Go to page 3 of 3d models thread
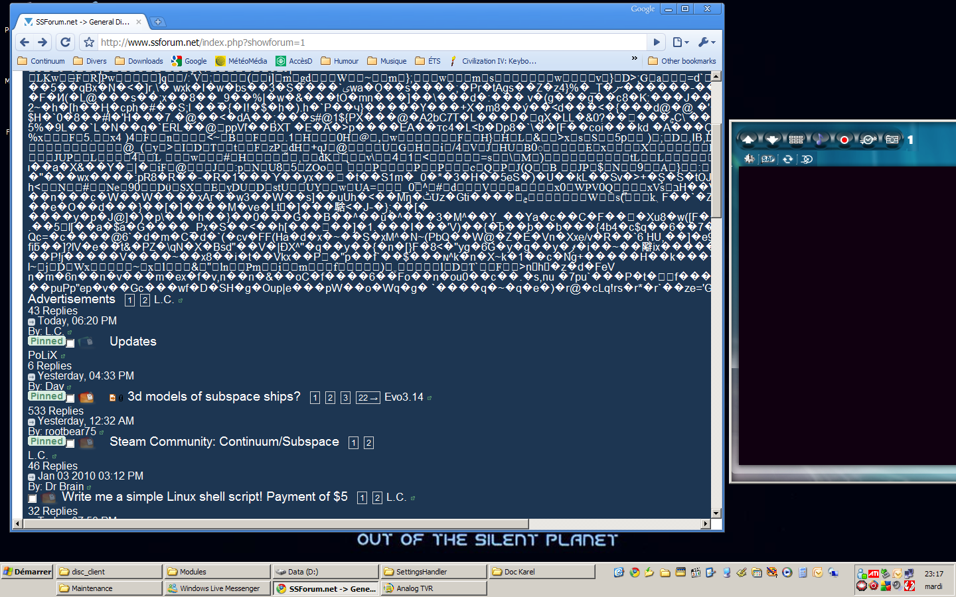Screen dimensions: 956x597 pyautogui.click(x=345, y=398)
